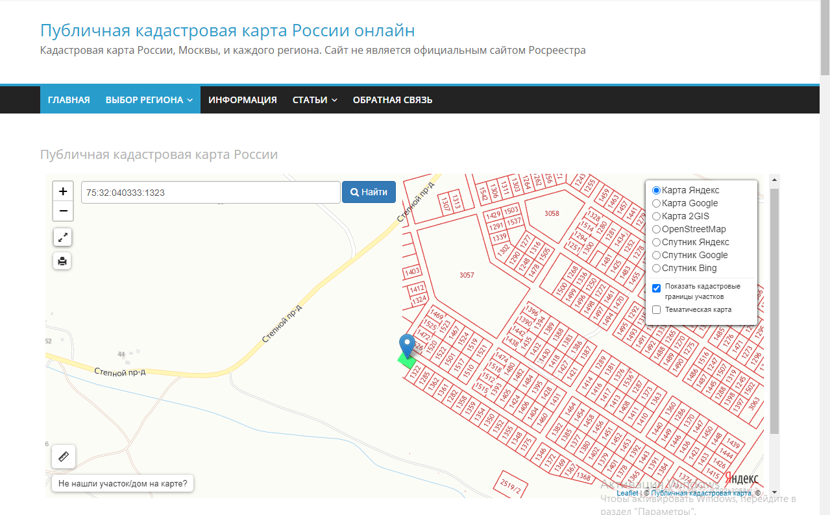Open ИНФОРМАЦИЯ menu item
Screen dimensions: 830x515
point(243,100)
